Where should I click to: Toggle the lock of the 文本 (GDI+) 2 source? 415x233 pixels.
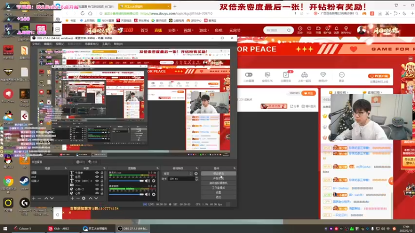[x=102, y=181]
